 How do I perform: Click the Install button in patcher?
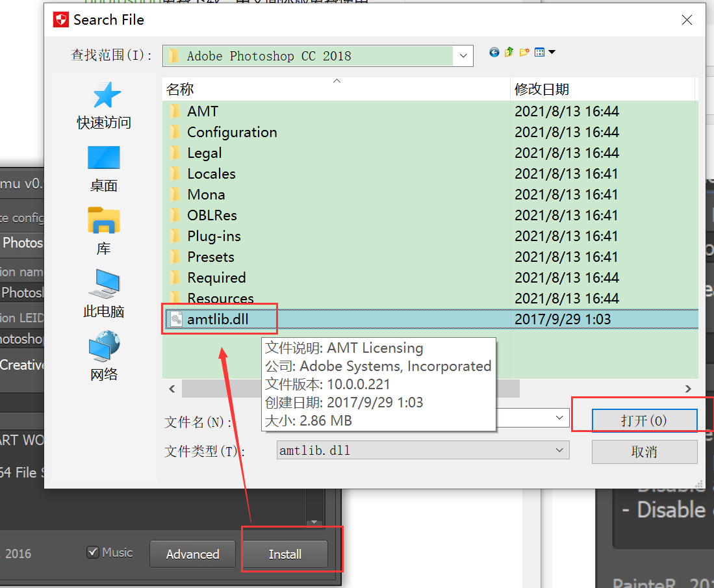[x=285, y=554]
